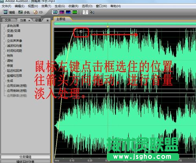Select blue spectral pan display icon
The width and height of the screenshot is (196, 163).
click(68, 12)
